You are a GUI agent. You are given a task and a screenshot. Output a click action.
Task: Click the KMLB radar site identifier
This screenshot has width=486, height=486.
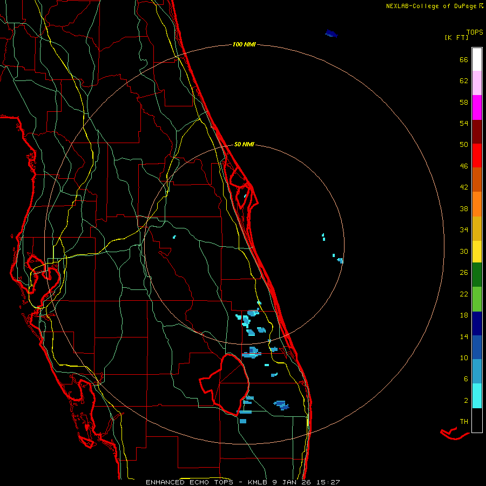(x=257, y=482)
